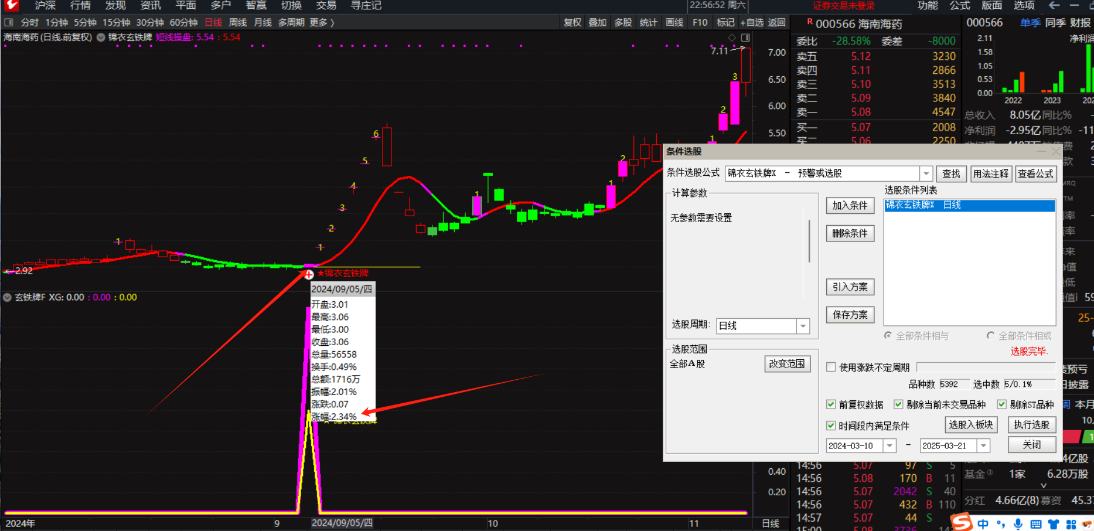Click the microphone icon in the IME bar
Viewport: 1094px width, 531px height.
pos(1018,524)
